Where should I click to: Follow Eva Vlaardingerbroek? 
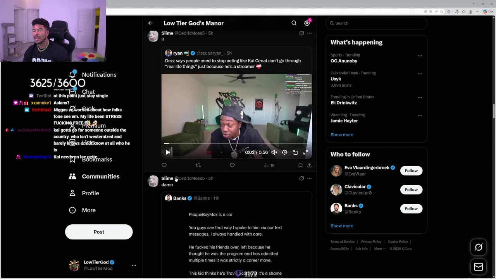click(x=411, y=170)
